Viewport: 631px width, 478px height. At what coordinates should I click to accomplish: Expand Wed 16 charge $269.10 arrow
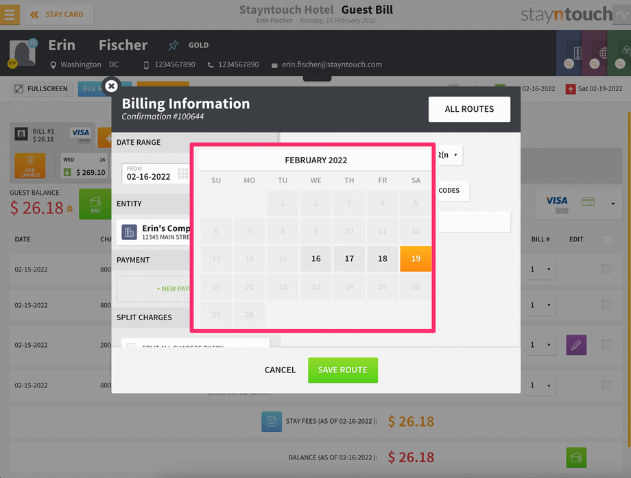(x=67, y=172)
